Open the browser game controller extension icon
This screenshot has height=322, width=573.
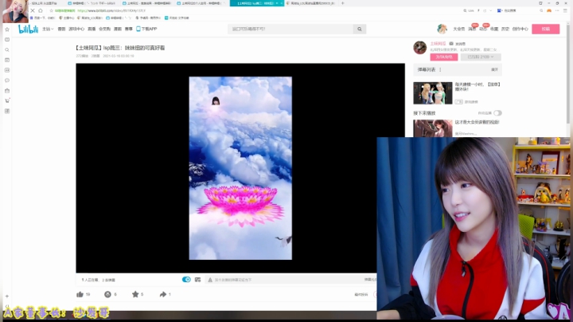(x=549, y=10)
